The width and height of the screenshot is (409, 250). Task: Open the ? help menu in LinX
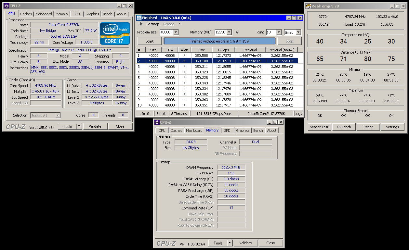tap(179, 24)
